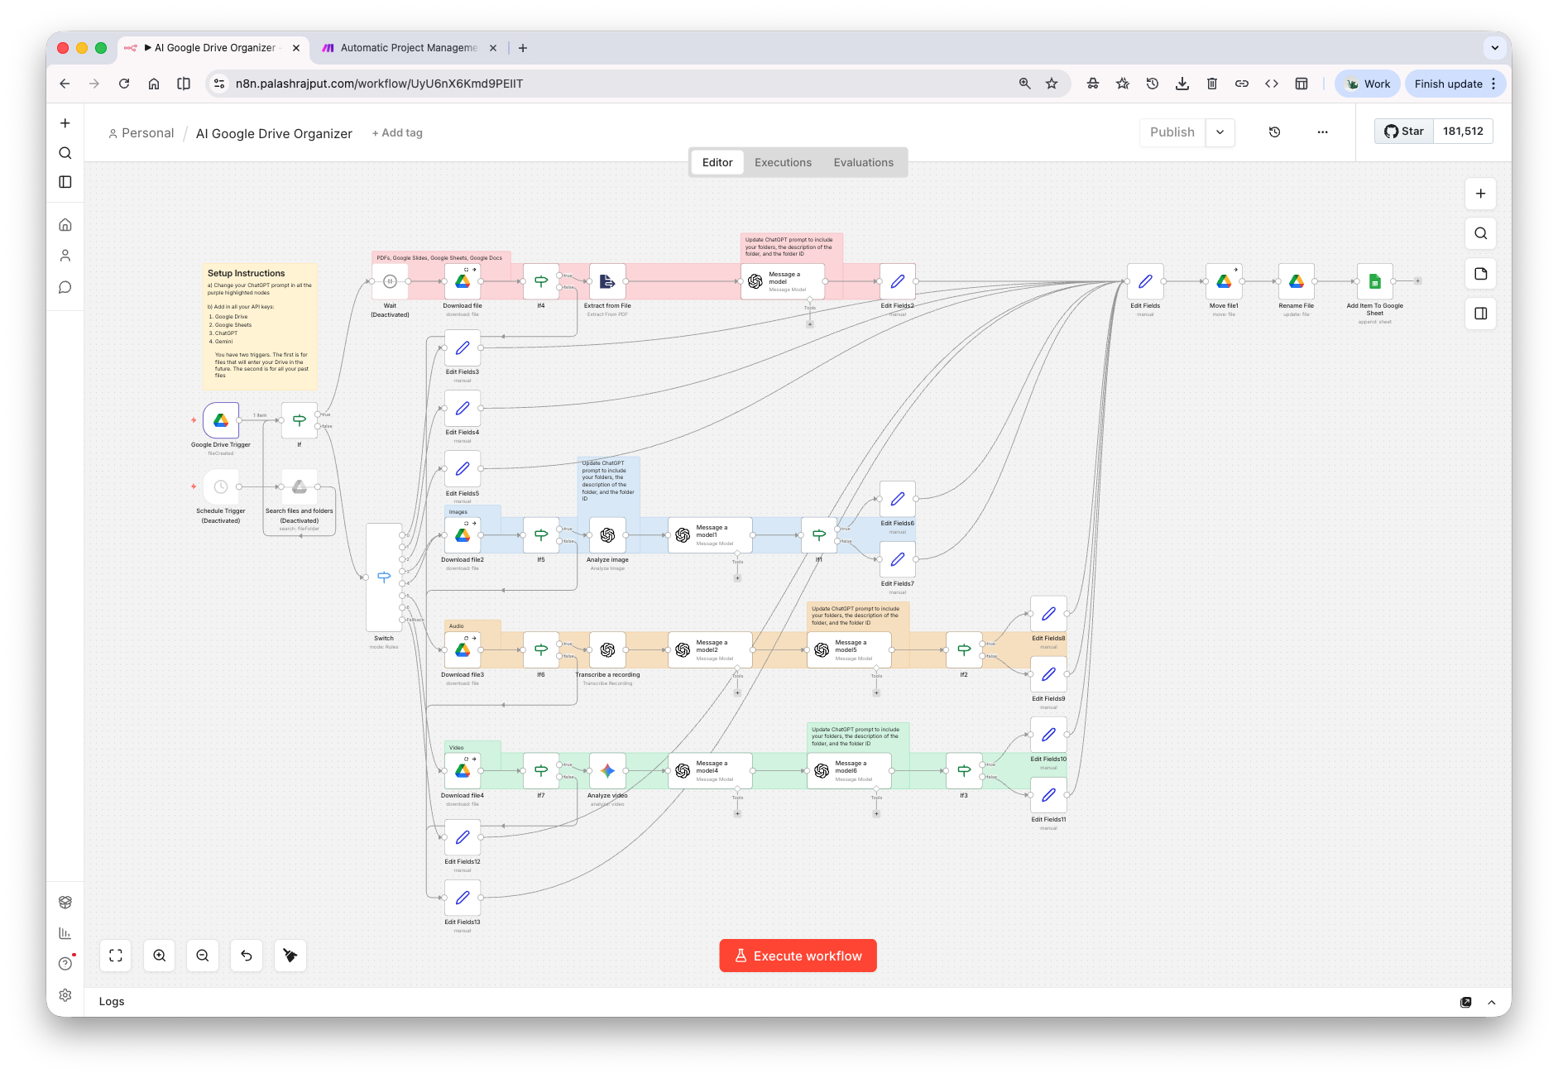The height and width of the screenshot is (1078, 1558).
Task: Tidy up the workflow layout
Action: pos(290,956)
